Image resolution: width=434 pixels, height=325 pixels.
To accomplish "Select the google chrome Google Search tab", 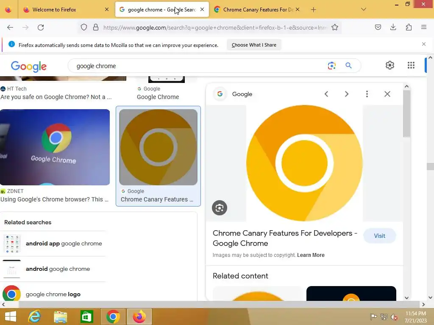I will point(161,10).
